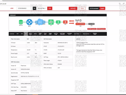
Task: Click the browser zoom magnifier icon
Action: point(120,4)
